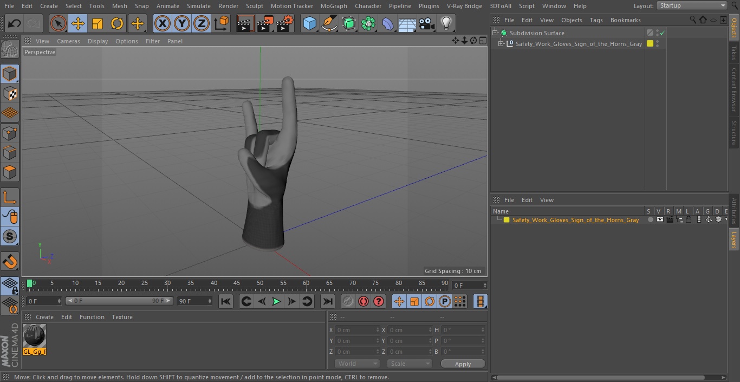Activate the Rotate tool
740x382 pixels.
point(117,23)
